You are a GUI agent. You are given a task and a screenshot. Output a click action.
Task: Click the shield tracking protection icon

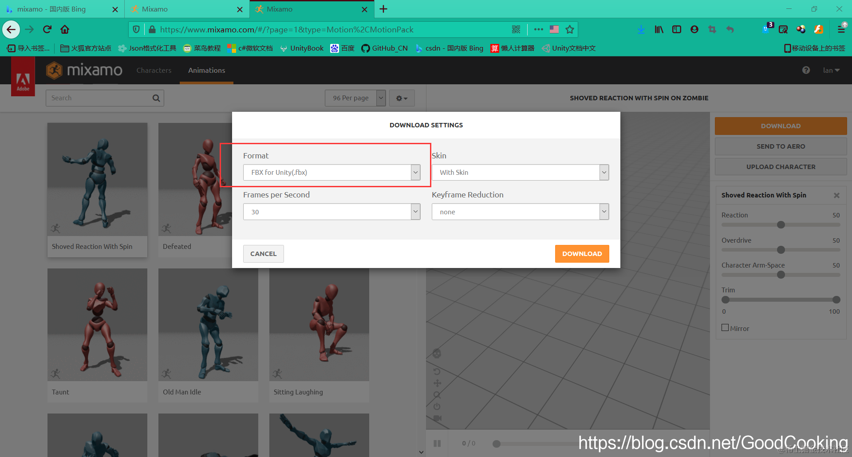[136, 30]
